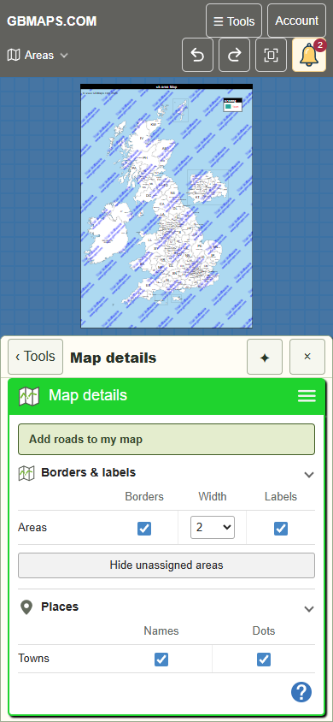Click Hide unassigned areas button
Image resolution: width=333 pixels, height=722 pixels.
166,565
